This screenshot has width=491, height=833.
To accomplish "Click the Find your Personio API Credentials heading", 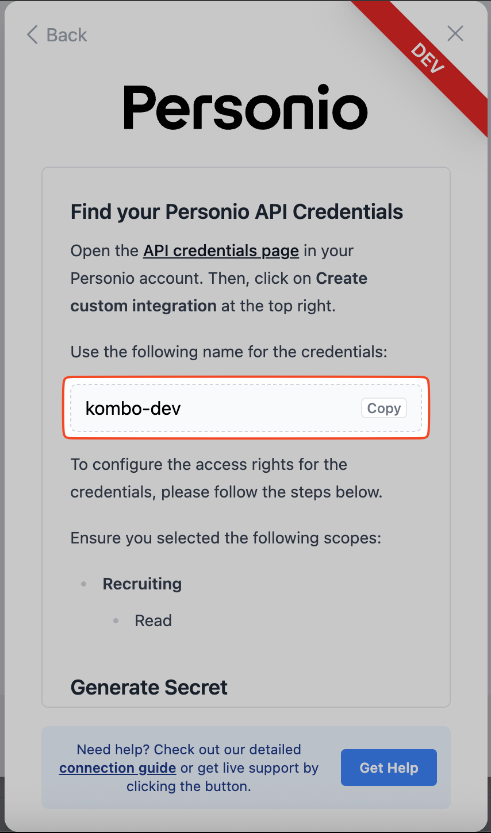I will click(236, 211).
